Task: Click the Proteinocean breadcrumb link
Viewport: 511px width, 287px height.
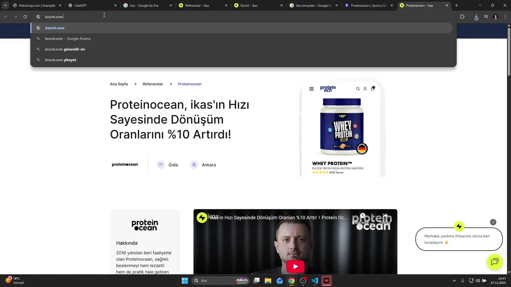Action: click(190, 84)
